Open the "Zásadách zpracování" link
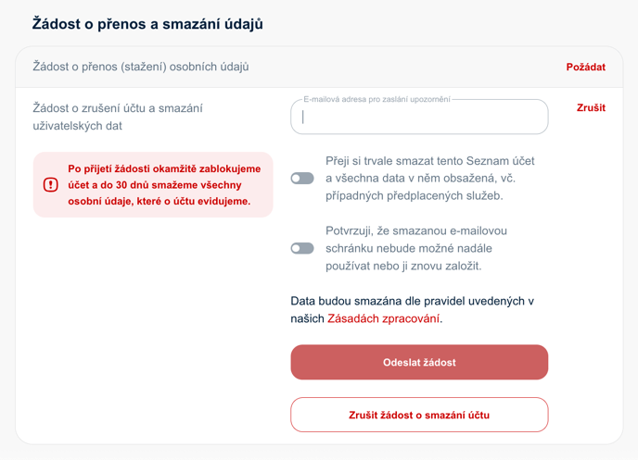Image resolution: width=638 pixels, height=460 pixels. pos(384,318)
